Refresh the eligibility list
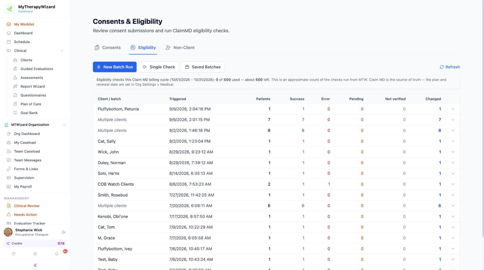484x270 pixels. tap(450, 67)
